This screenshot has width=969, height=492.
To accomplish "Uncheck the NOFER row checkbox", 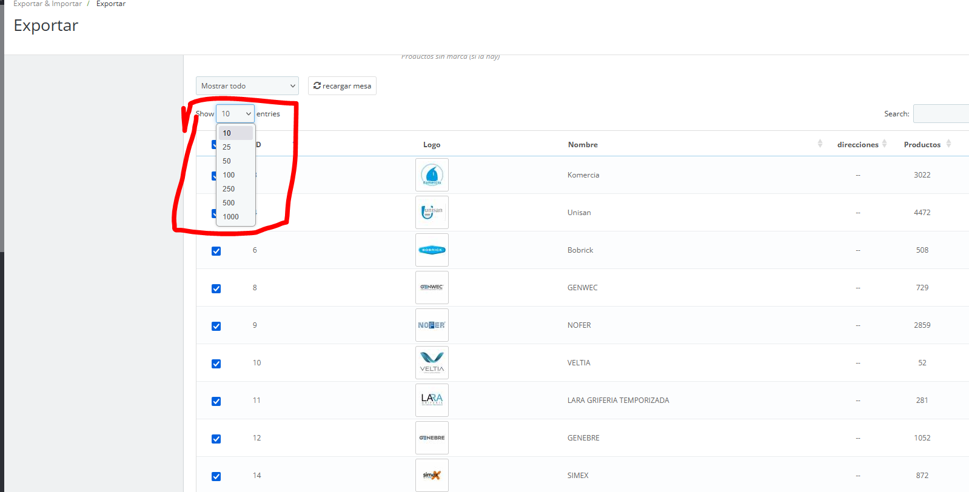I will [x=216, y=326].
